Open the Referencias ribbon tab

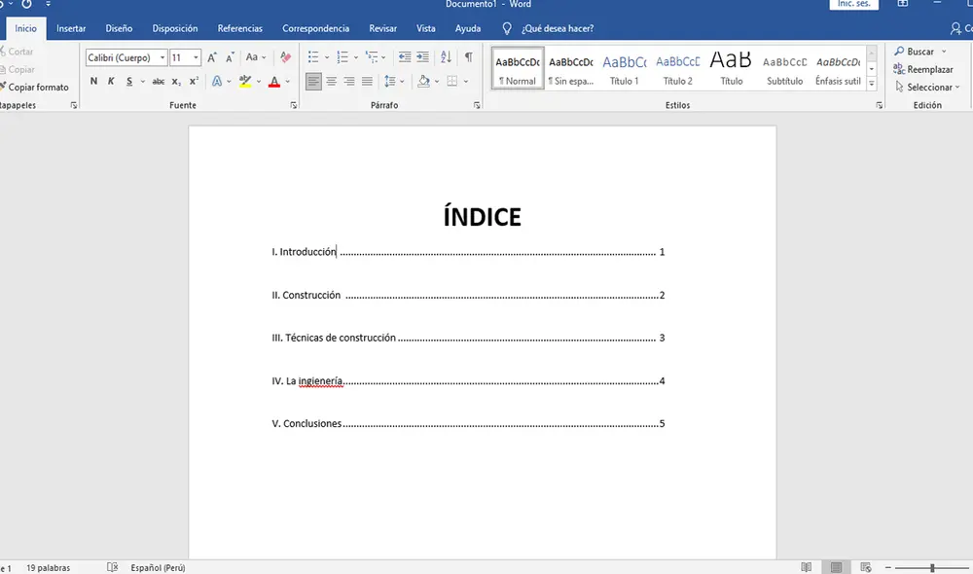coord(239,29)
